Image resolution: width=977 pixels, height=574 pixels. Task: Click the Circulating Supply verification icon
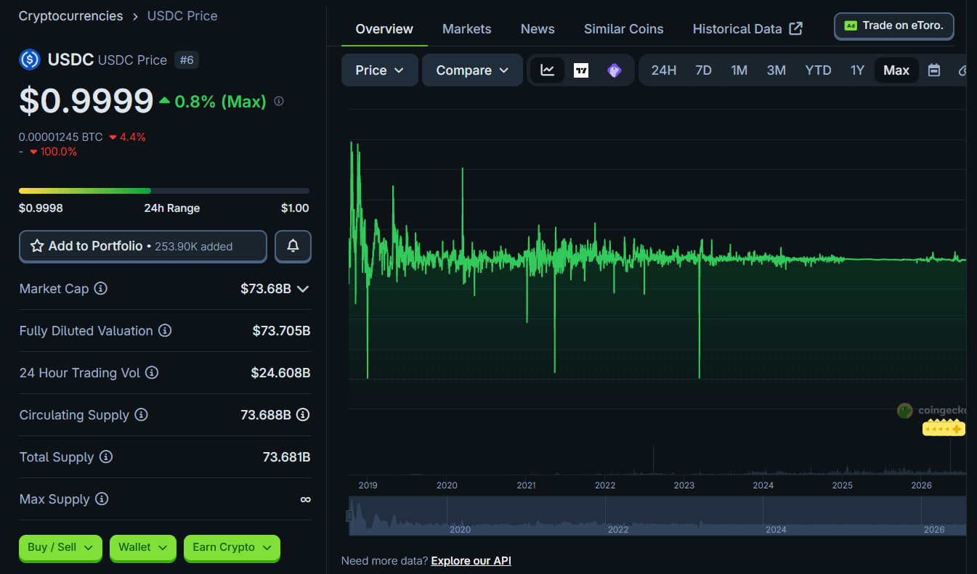[303, 414]
